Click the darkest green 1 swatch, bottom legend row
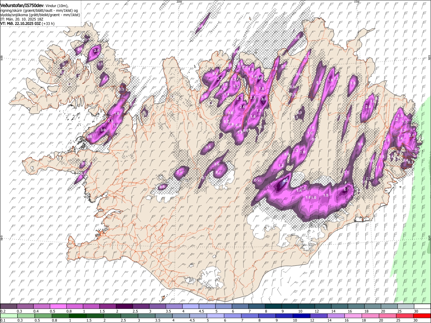 point(77,316)
